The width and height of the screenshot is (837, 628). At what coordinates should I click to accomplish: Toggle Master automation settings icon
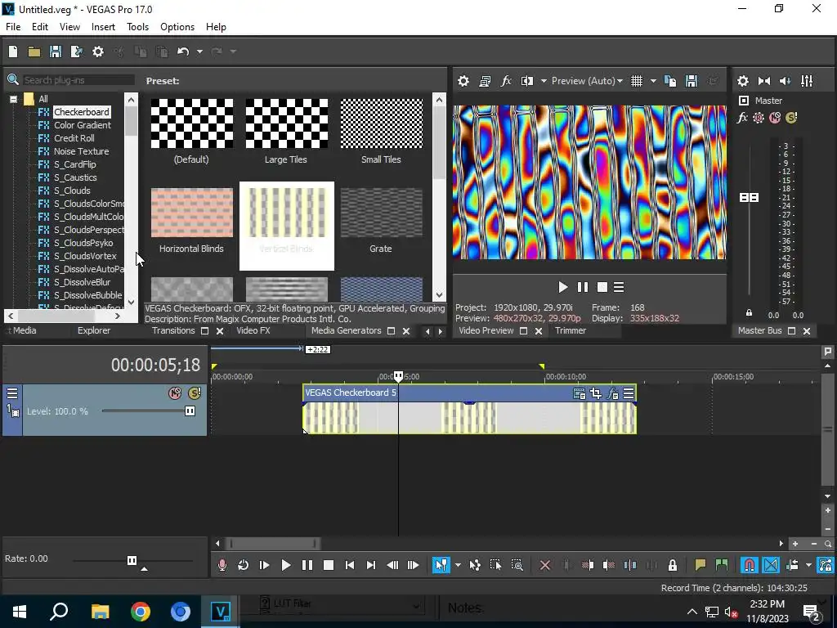pyautogui.click(x=759, y=118)
